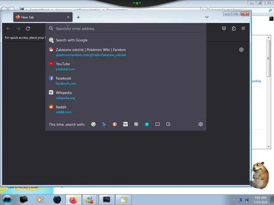The image size is (274, 205).
Task: Click the pokemon.fandom.com URL text
Action: 91,55
